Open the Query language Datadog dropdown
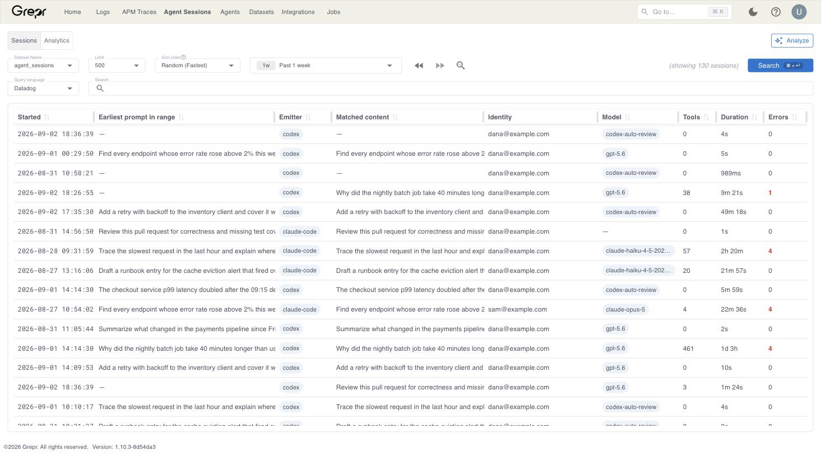 pos(43,88)
